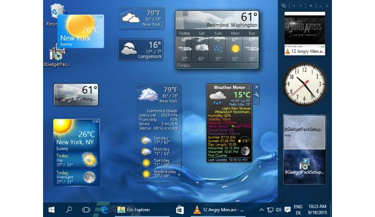Image resolution: width=375 pixels, height=217 pixels.
Task: Click 'Light Rain Shower' in Weather Meter
Action: pos(236,108)
